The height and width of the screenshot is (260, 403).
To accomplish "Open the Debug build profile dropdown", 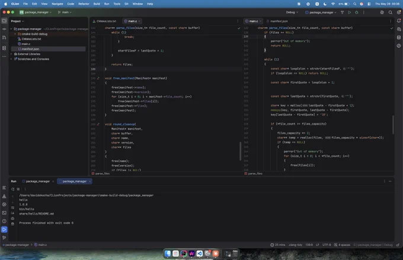I will (292, 12).
